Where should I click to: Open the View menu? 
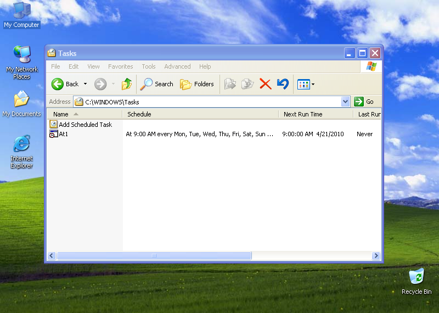93,66
